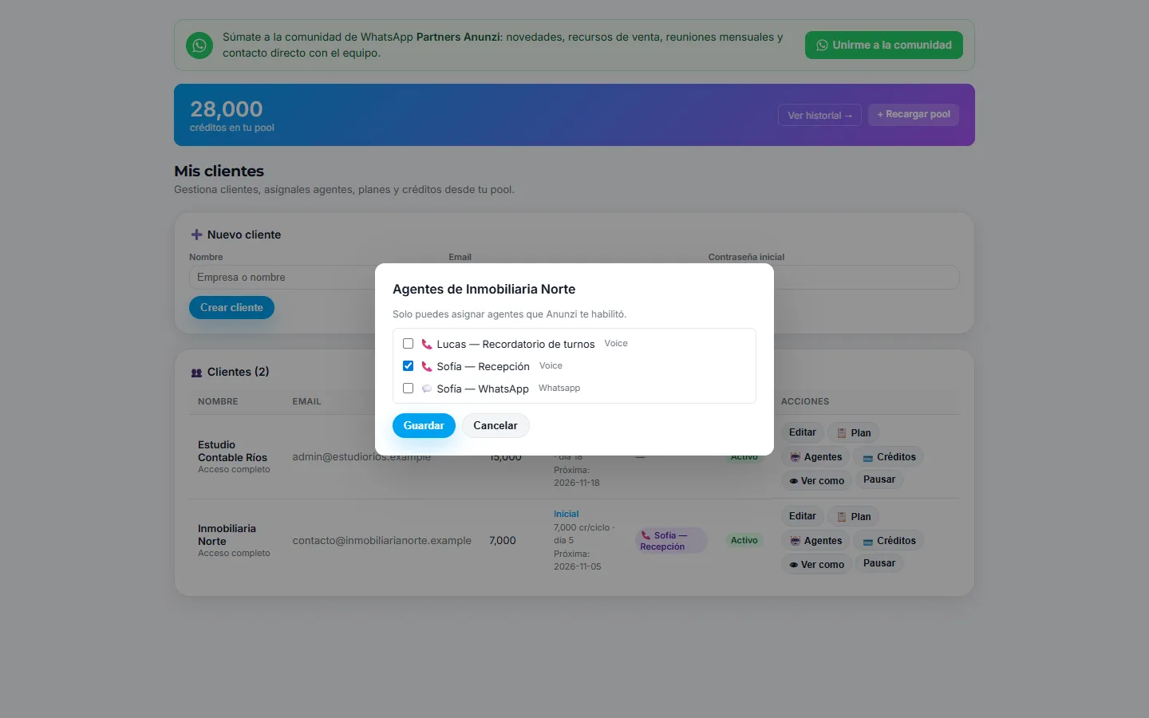Open Créditos for Inmobiliaria Norte
Image resolution: width=1149 pixels, height=718 pixels.
tap(889, 541)
